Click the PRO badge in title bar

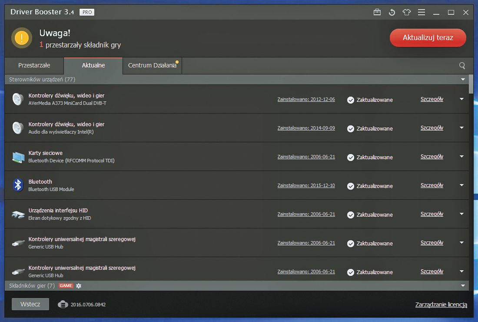[87, 12]
